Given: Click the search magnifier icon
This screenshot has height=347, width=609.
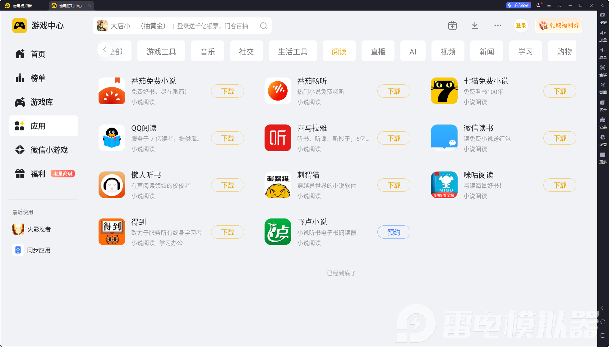Looking at the screenshot, I should coord(263,26).
